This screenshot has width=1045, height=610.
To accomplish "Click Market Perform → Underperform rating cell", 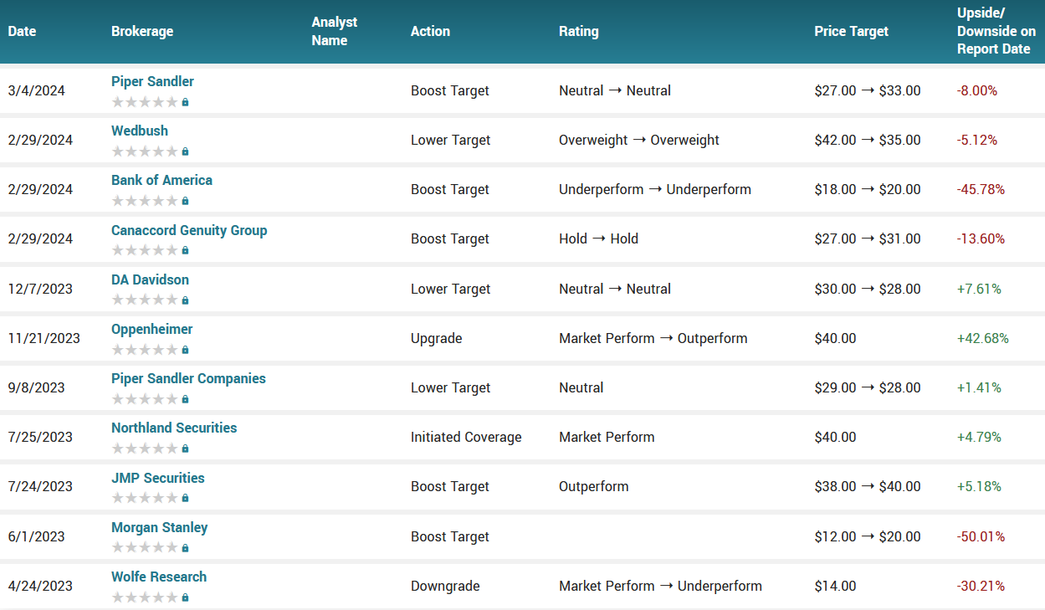I will point(660,586).
